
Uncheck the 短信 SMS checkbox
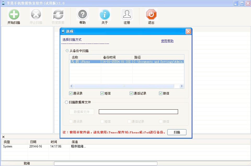pyautogui.click(x=101, y=93)
